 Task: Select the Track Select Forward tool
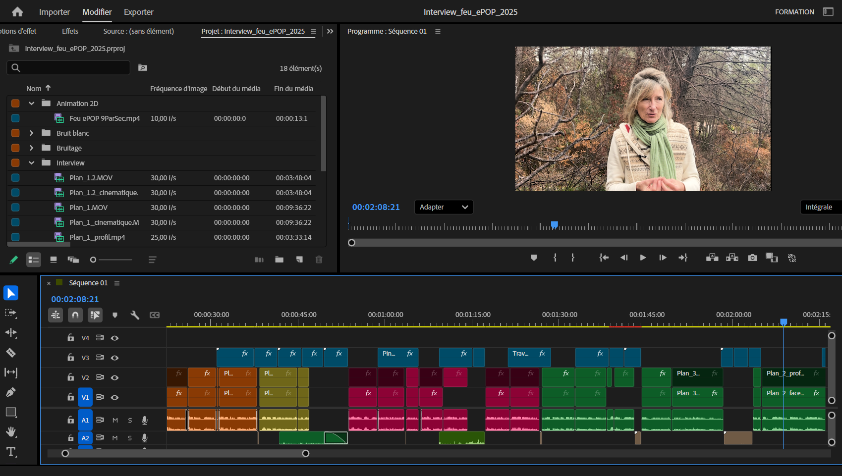tap(11, 313)
